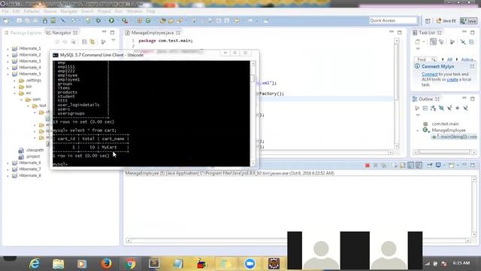Expand the Hibernate_1 project
The image size is (481, 271).
8,48
